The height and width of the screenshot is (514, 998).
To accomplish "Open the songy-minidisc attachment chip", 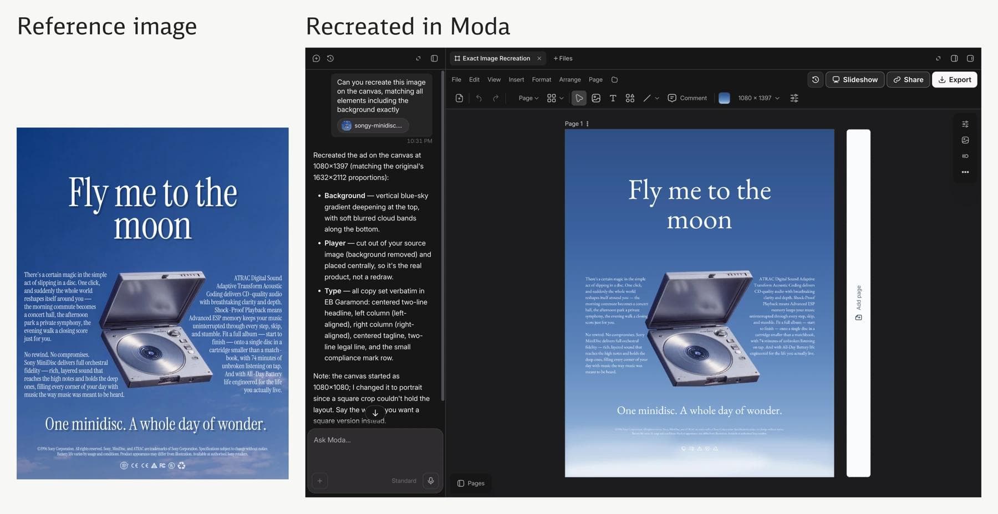I will click(x=373, y=126).
